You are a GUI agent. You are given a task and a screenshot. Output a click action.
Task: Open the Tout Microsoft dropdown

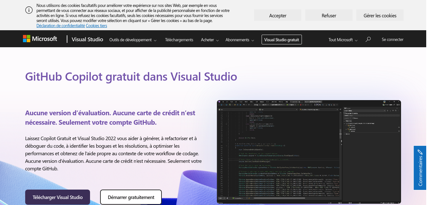(x=343, y=40)
